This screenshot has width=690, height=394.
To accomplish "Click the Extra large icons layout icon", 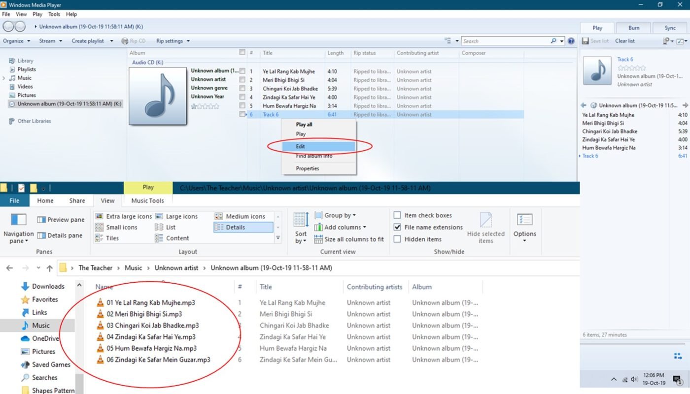I will click(99, 216).
